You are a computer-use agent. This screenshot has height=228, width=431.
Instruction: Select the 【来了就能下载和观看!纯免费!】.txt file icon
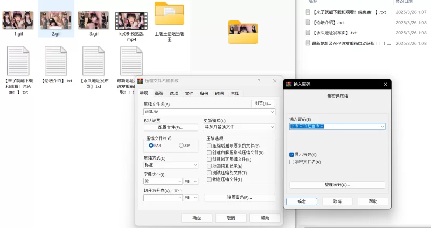18,60
